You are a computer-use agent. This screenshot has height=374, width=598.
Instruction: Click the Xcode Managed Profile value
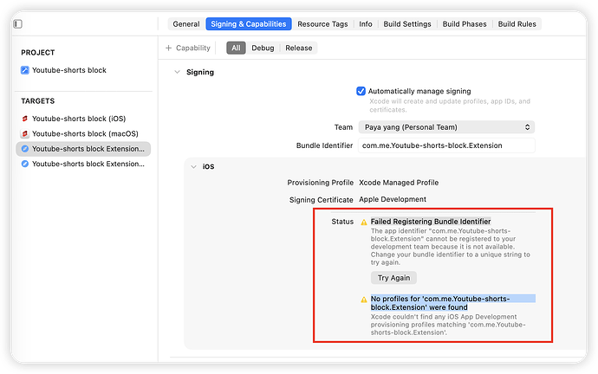click(x=399, y=183)
